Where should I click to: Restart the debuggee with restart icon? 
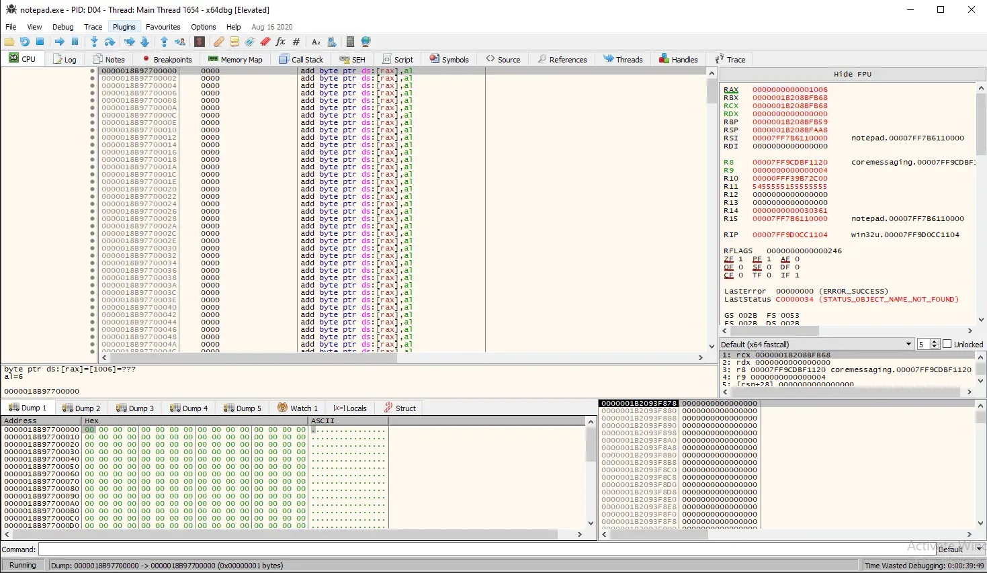click(x=25, y=42)
